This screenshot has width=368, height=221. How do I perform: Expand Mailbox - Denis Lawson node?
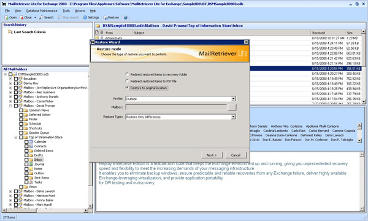(x=10, y=191)
